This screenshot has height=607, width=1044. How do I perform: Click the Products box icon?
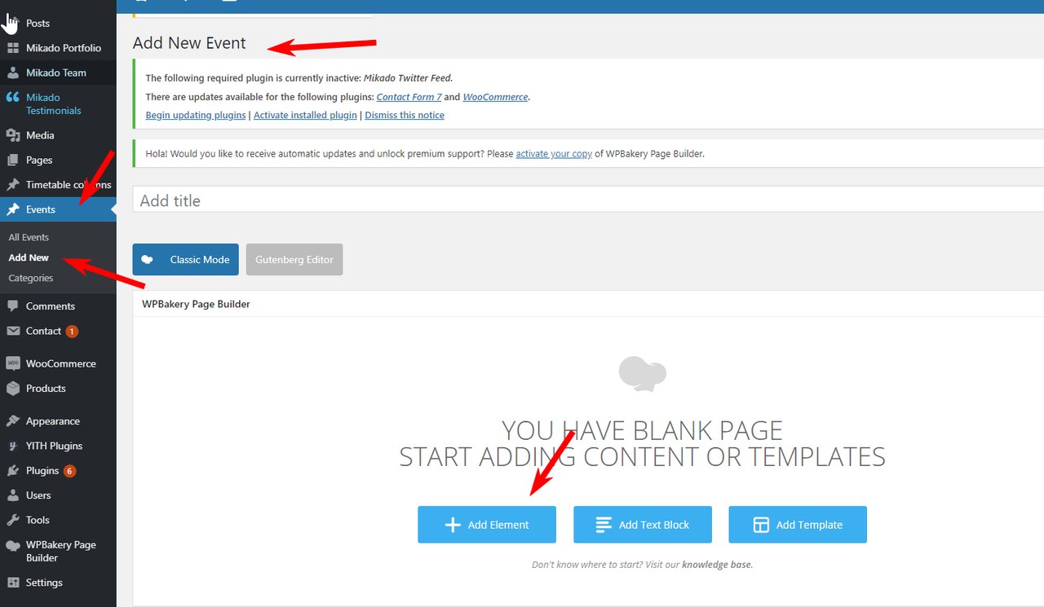[x=13, y=389]
